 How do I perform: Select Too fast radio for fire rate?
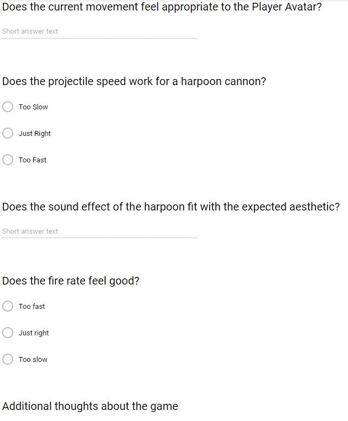8,306
